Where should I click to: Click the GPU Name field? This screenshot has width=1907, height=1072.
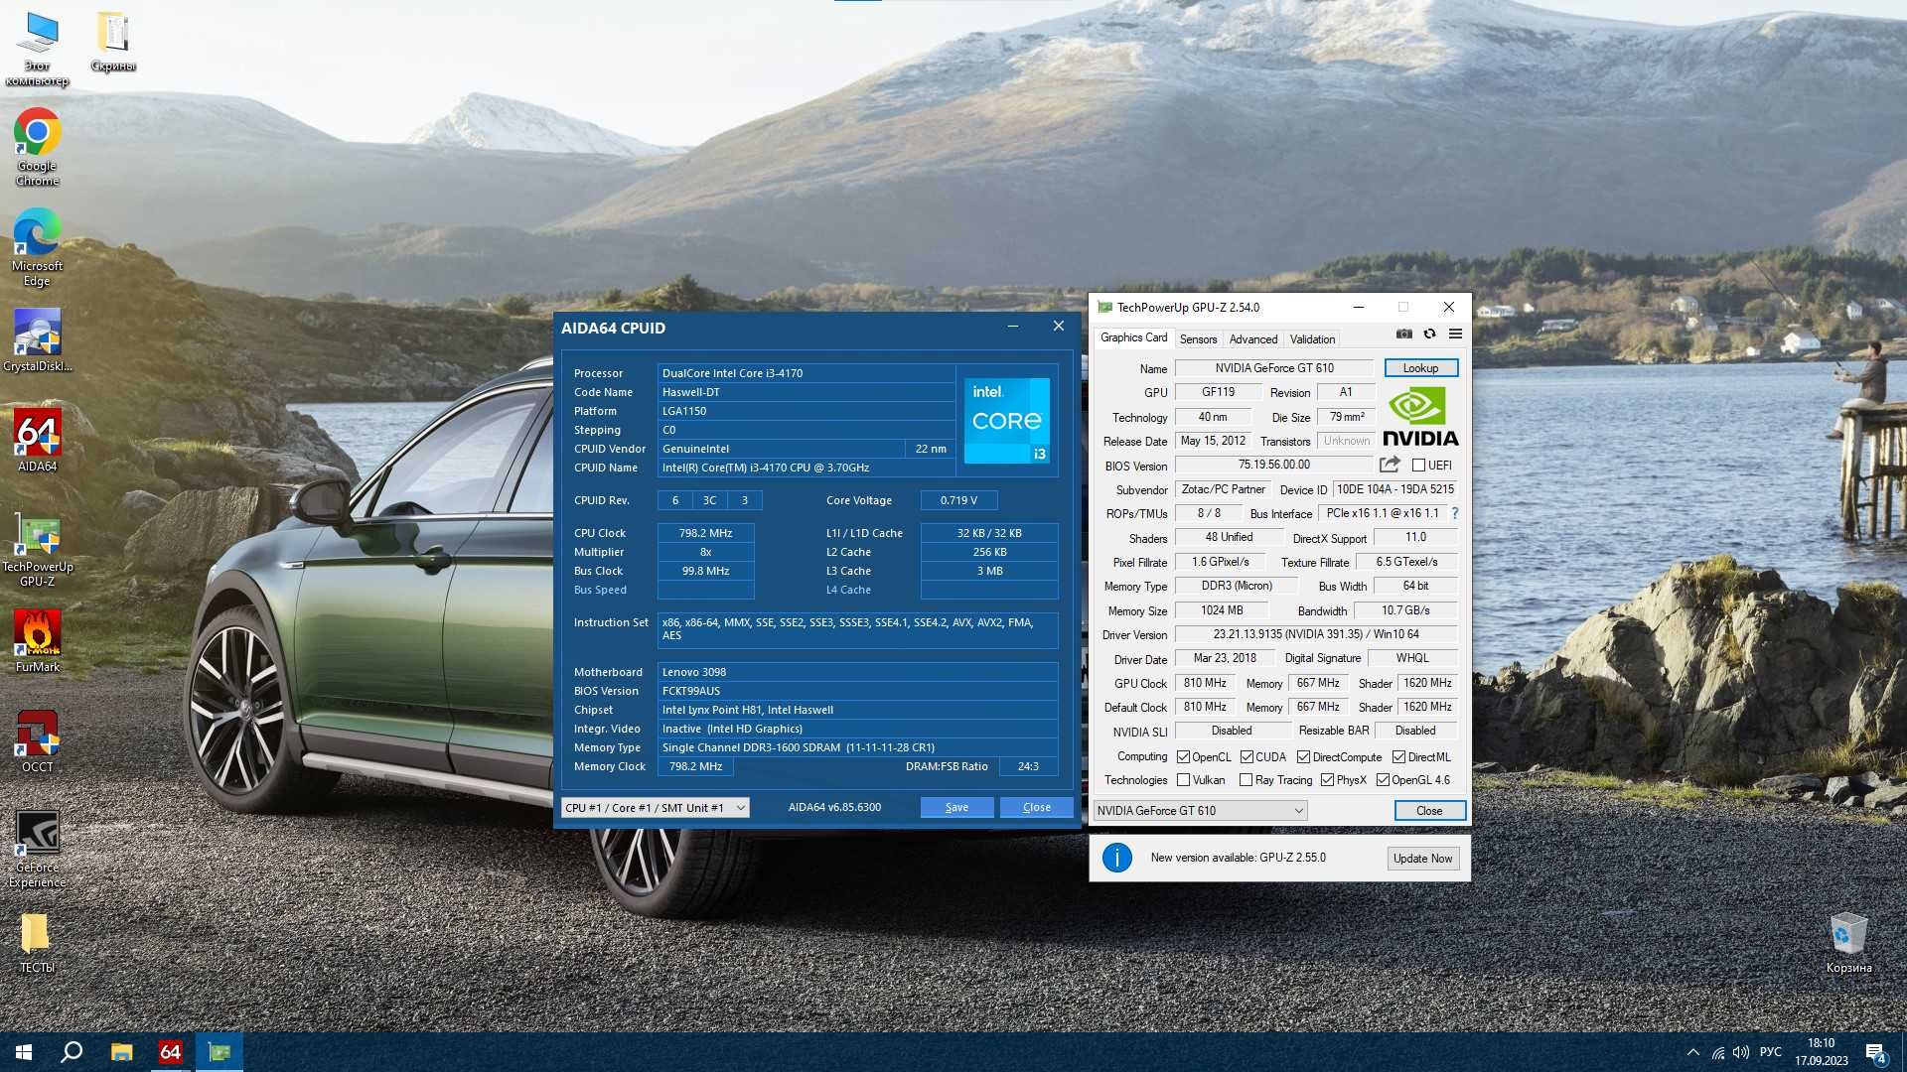[1274, 368]
